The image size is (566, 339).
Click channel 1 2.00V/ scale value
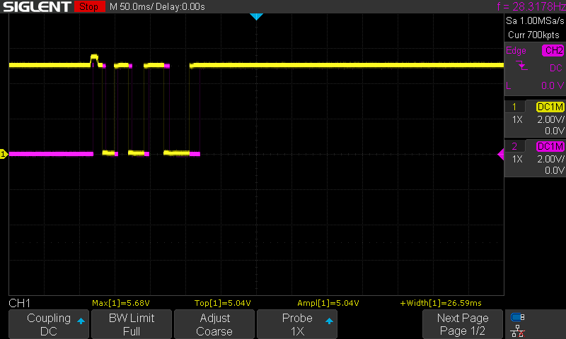550,119
